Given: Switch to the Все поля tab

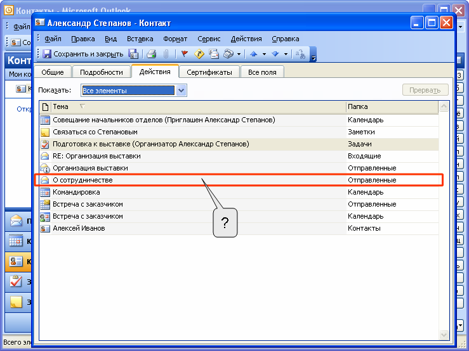Looking at the screenshot, I should 262,72.
